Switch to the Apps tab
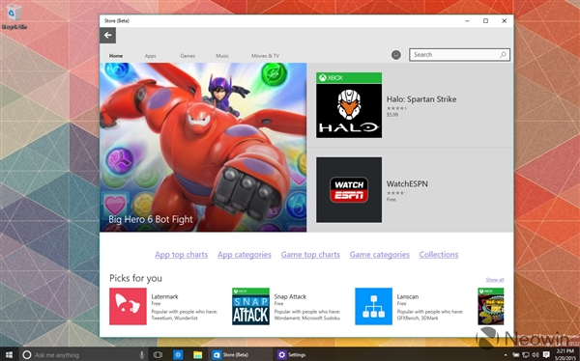 150,56
